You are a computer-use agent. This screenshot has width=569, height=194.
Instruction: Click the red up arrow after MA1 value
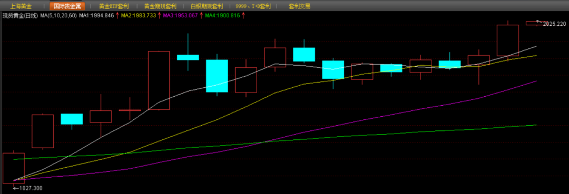(117, 16)
